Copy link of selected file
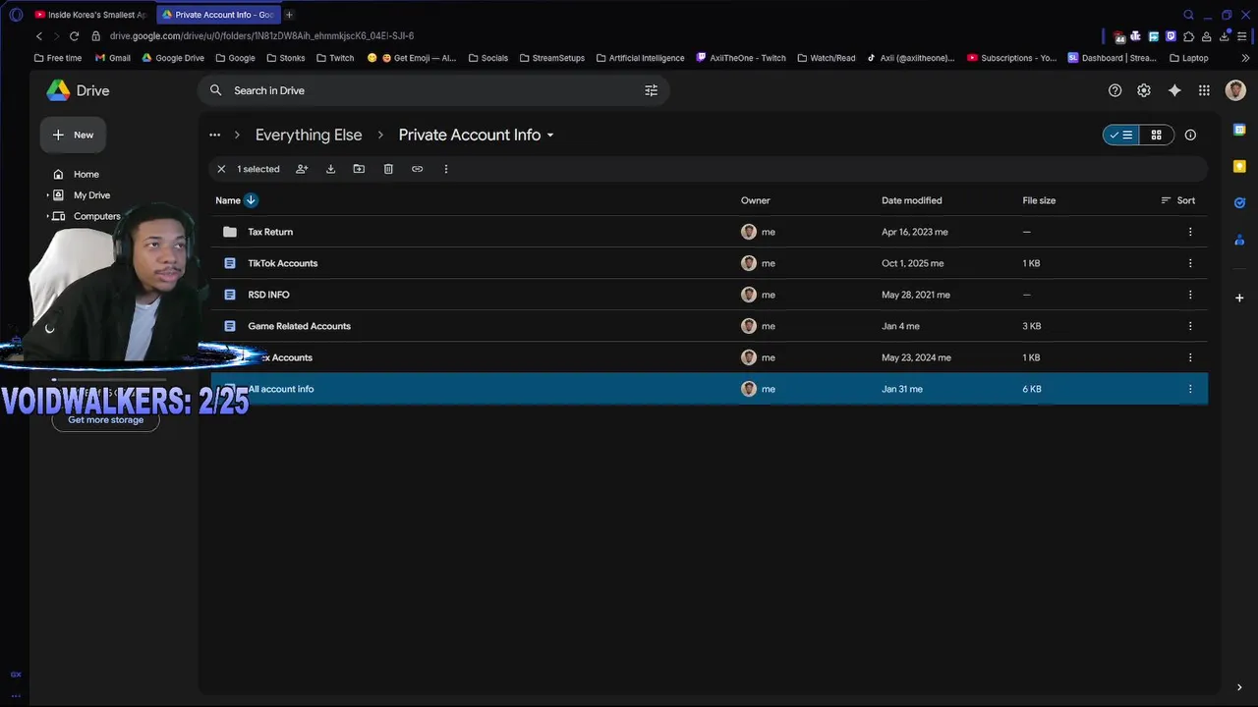Viewport: 1258px width, 707px height. point(417,169)
